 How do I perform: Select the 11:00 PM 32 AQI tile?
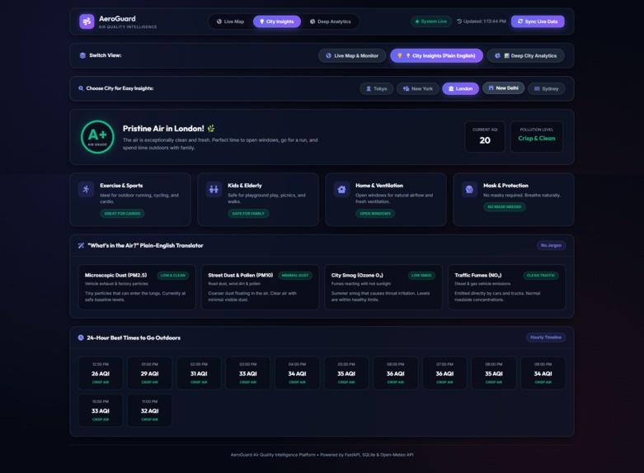coord(149,410)
